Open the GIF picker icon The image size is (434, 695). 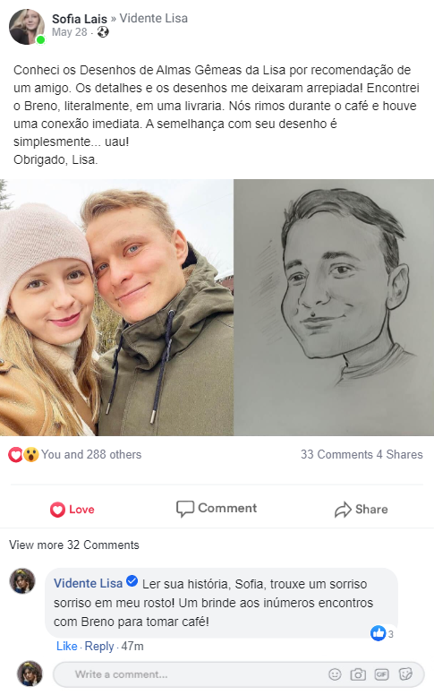tap(381, 674)
